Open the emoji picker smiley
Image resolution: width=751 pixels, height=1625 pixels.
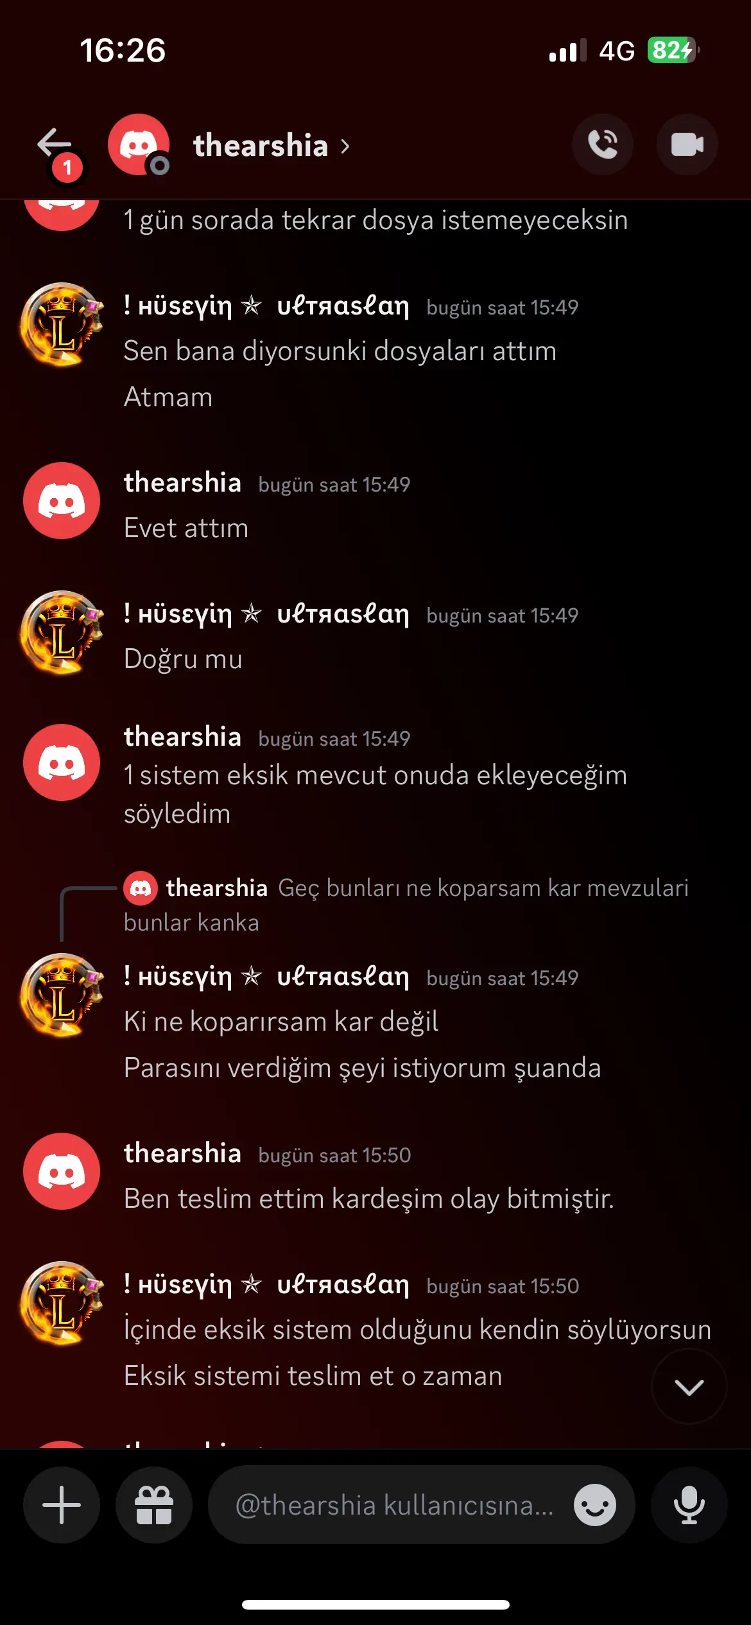(x=595, y=1504)
